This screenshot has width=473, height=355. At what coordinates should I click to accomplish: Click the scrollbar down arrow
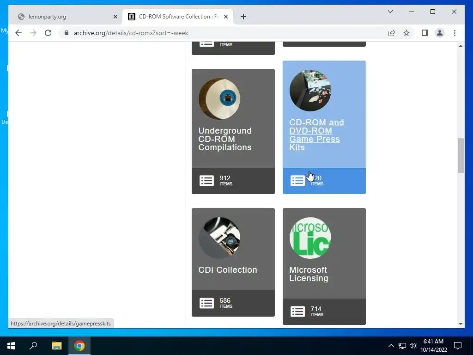coord(461,324)
